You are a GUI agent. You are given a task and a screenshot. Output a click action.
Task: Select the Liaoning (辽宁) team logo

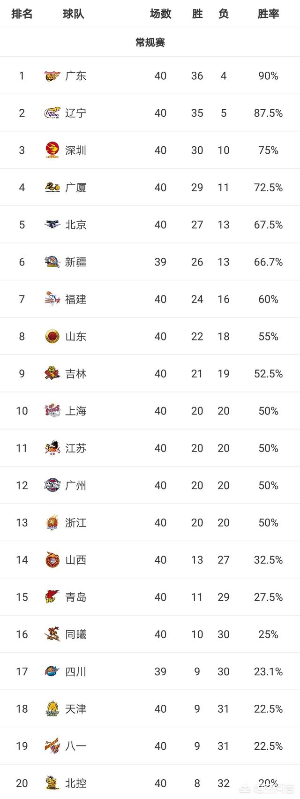click(x=52, y=113)
